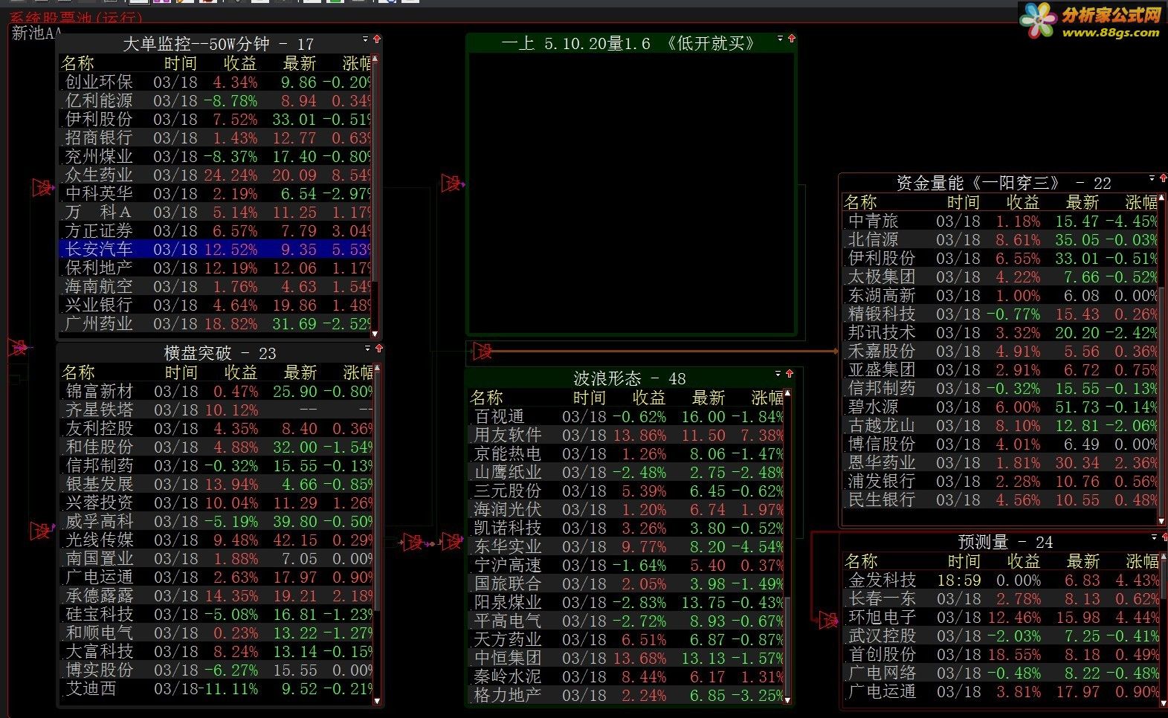Screen dimensions: 1168x718
Task: Sort 资金量能 list by 收益 column header
Action: pos(1023,202)
